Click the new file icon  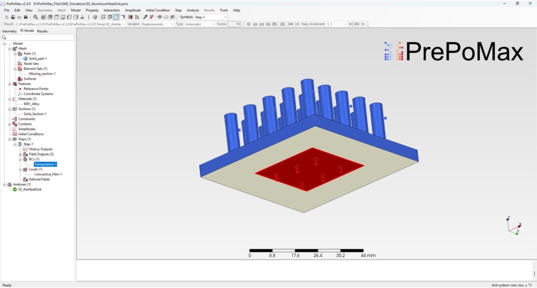pos(6,17)
